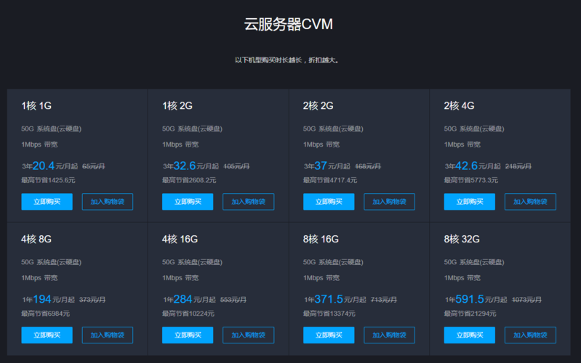Add 4核 8G to shopping bag
The width and height of the screenshot is (581, 363).
pos(108,335)
